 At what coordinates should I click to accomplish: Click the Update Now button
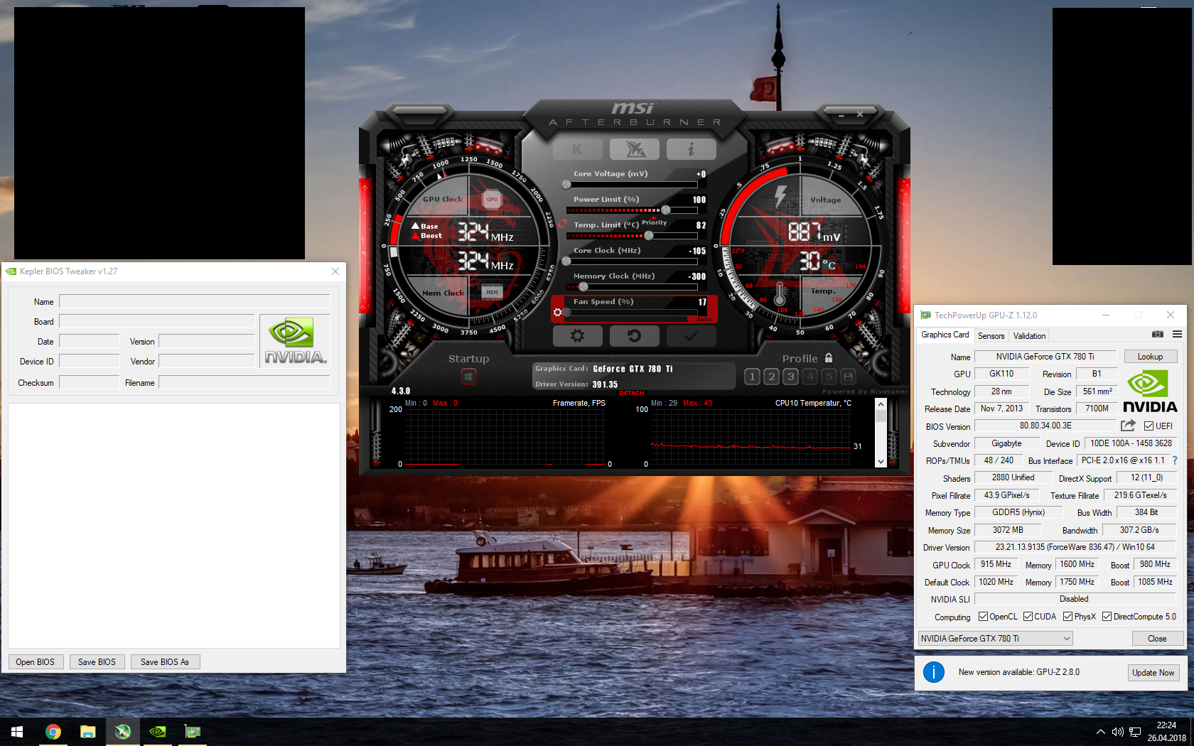click(x=1153, y=673)
